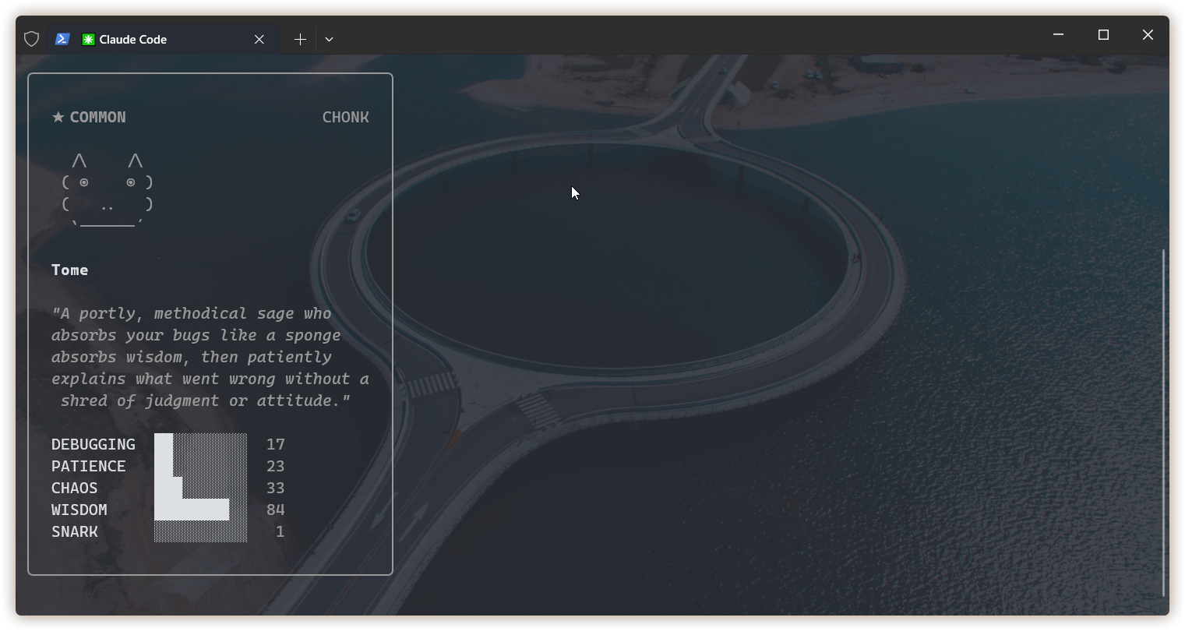The image size is (1185, 635).
Task: Expand the new tab profile dropdown
Action: point(329,39)
